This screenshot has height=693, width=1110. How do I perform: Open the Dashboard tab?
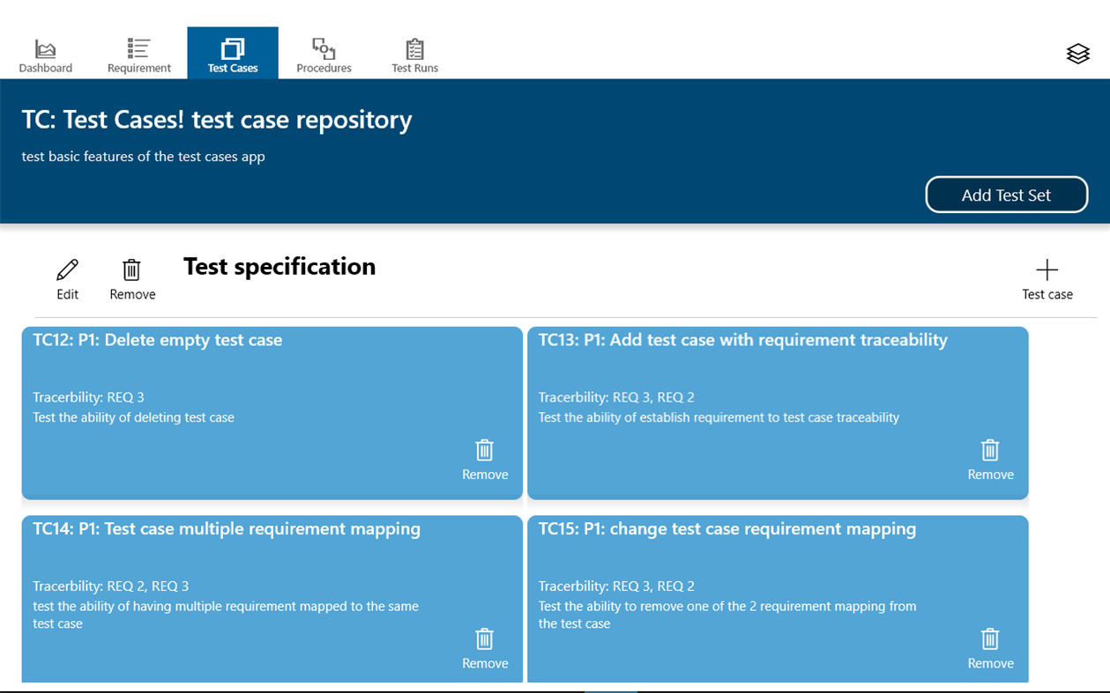(46, 55)
